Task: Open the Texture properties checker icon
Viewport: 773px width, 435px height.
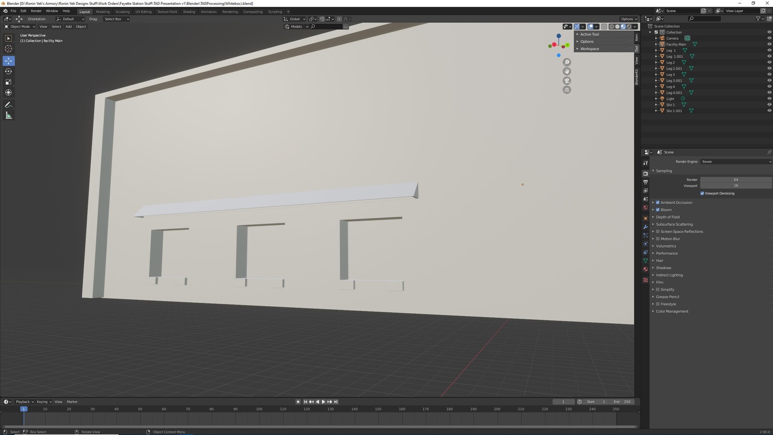Action: 645,280
